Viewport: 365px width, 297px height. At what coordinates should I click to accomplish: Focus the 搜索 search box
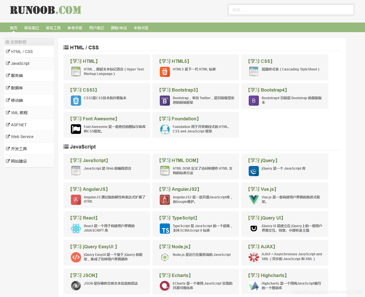[291, 10]
